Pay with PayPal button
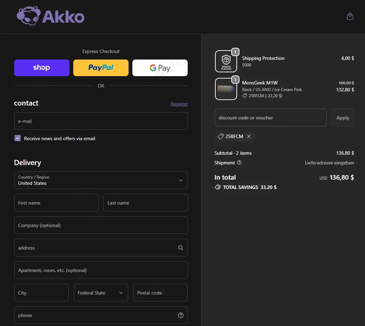Screen dimensions: 365x326 [x=101, y=68]
